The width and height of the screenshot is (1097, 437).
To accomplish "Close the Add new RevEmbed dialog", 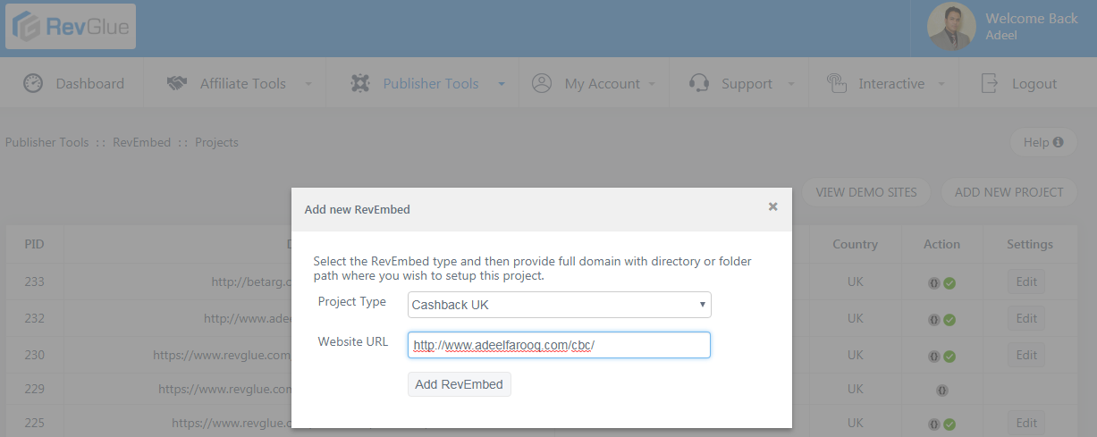I will coord(772,206).
